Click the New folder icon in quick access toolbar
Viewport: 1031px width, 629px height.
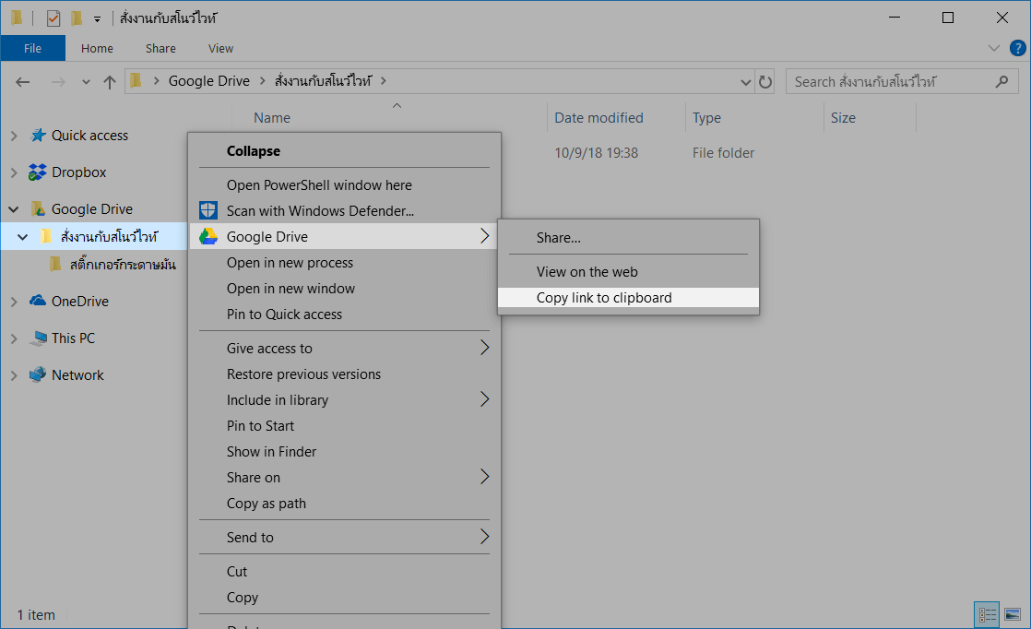(77, 18)
